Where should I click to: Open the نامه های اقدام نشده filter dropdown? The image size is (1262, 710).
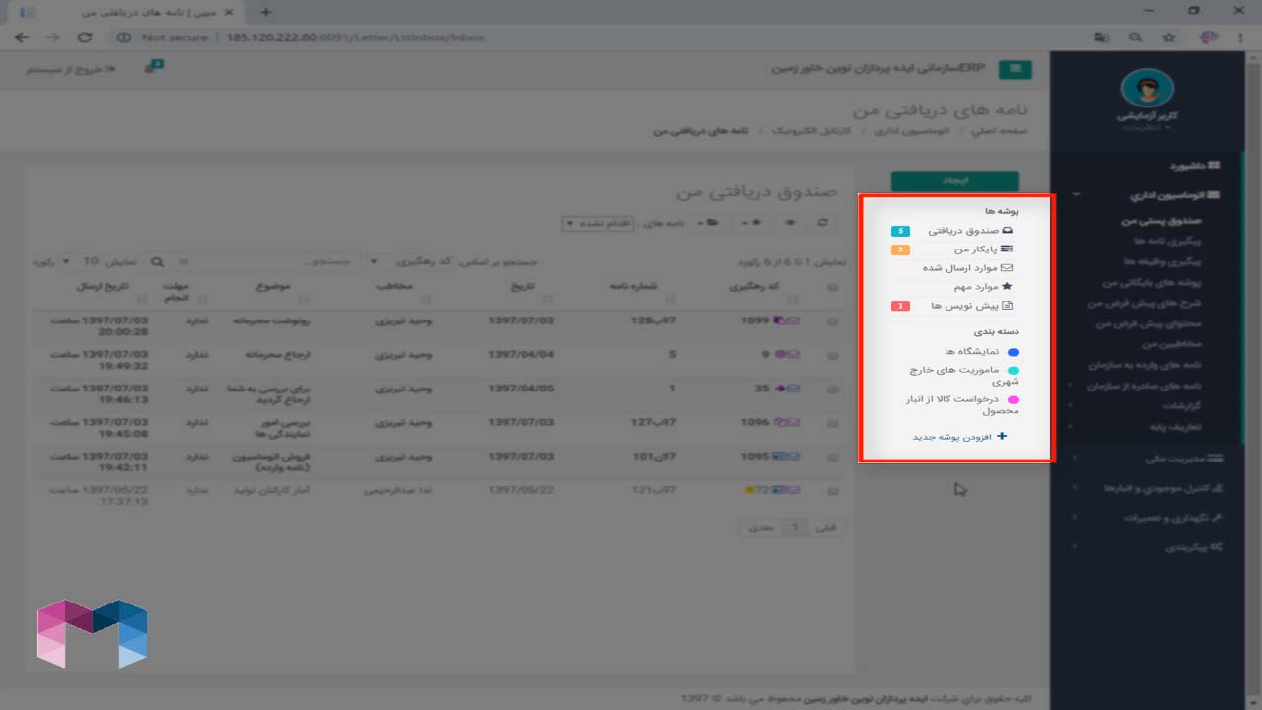(598, 224)
